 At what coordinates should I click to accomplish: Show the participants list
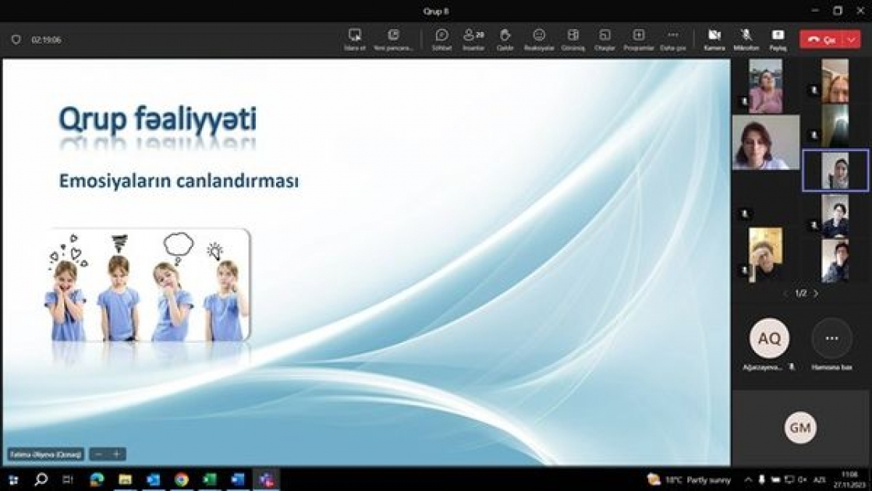click(x=473, y=39)
